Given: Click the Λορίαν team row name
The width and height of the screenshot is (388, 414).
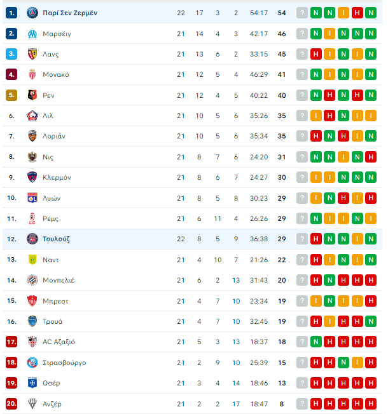Looking at the screenshot, I should click(54, 137).
